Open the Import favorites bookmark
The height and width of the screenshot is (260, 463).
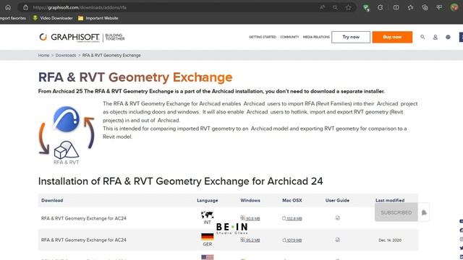coord(13,18)
